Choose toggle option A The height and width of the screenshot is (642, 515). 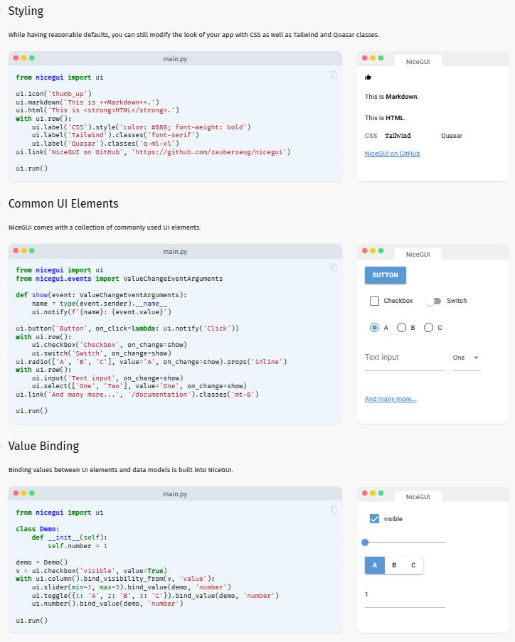coord(374,565)
